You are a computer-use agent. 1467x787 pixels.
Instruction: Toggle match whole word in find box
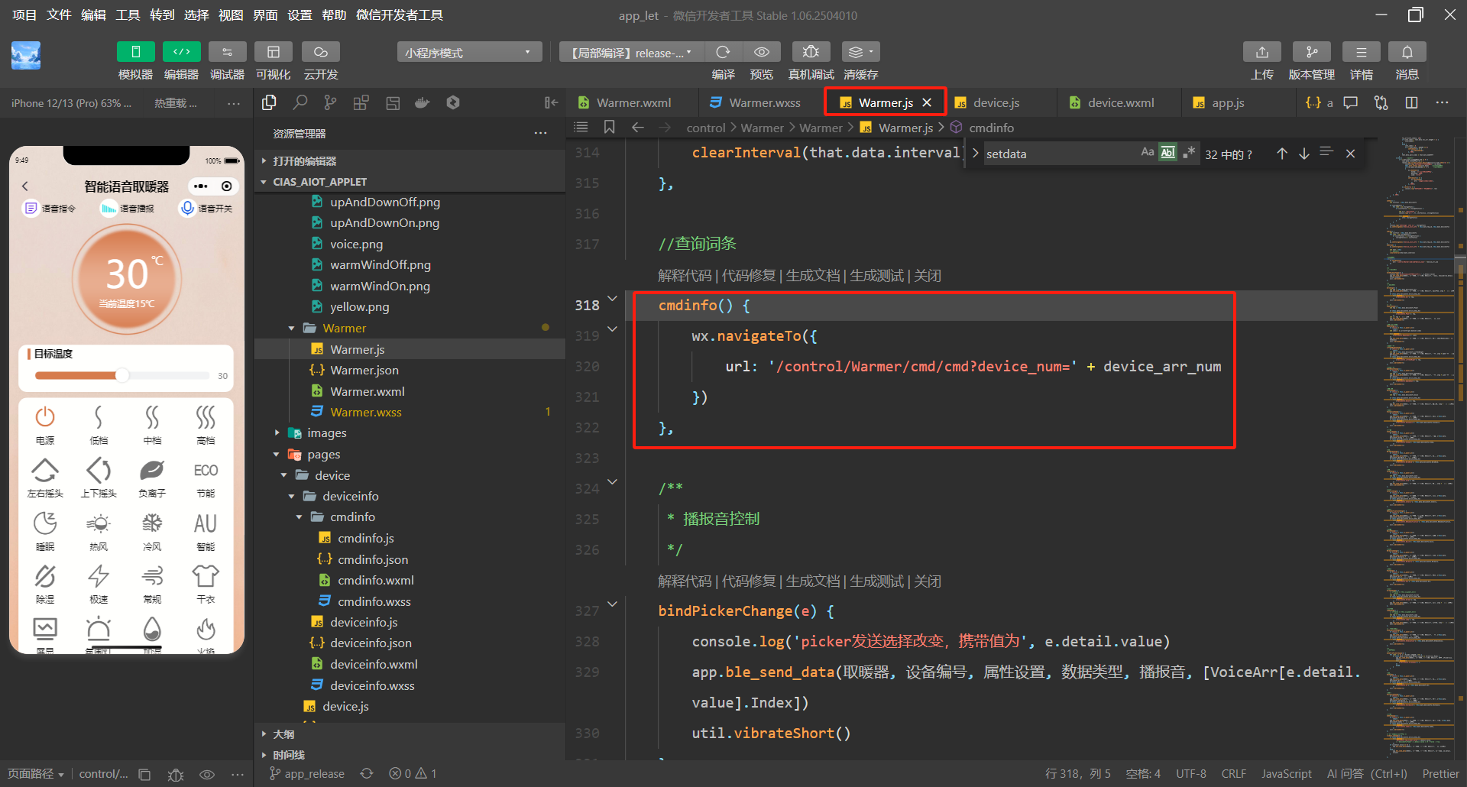[1167, 153]
